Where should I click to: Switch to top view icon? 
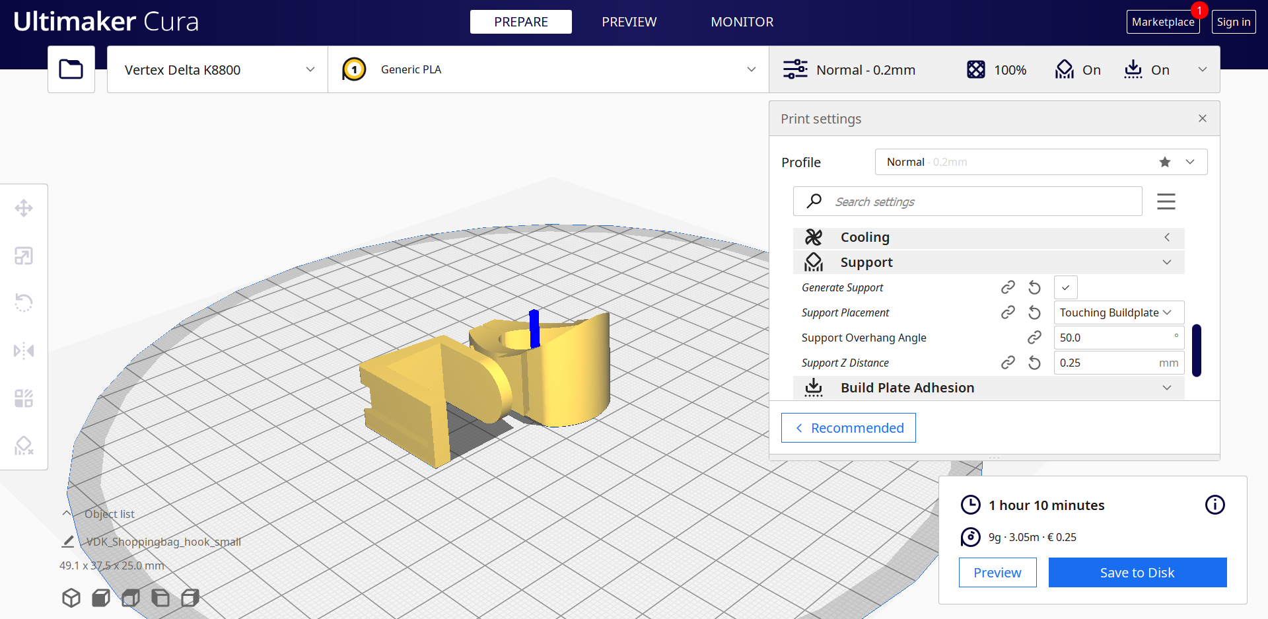coord(131,598)
